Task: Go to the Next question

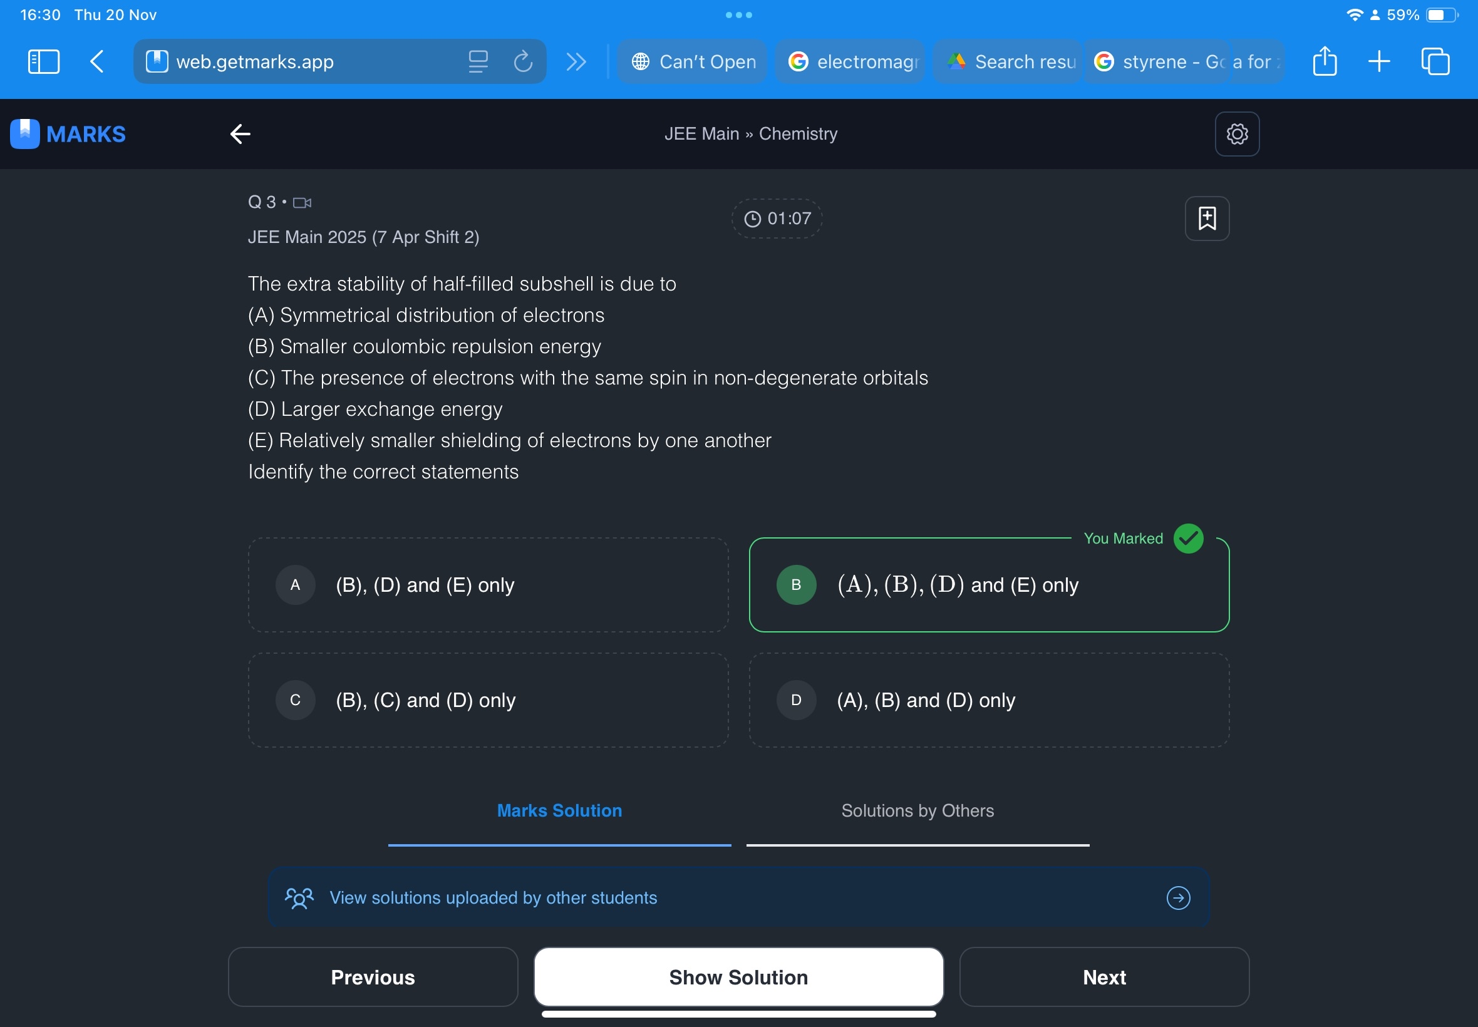Action: point(1103,977)
